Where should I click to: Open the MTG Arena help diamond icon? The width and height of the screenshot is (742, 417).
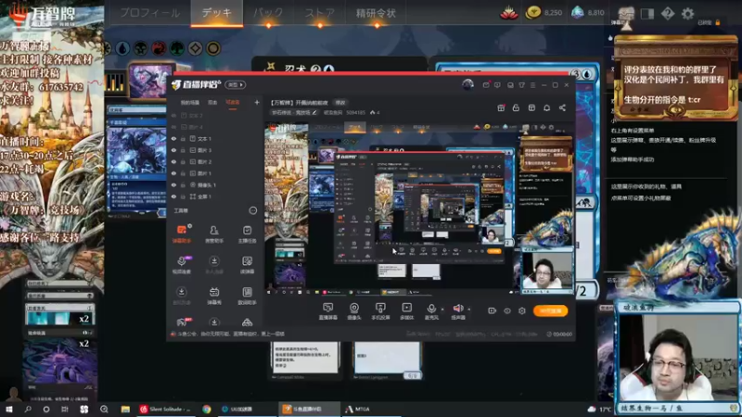(x=667, y=13)
